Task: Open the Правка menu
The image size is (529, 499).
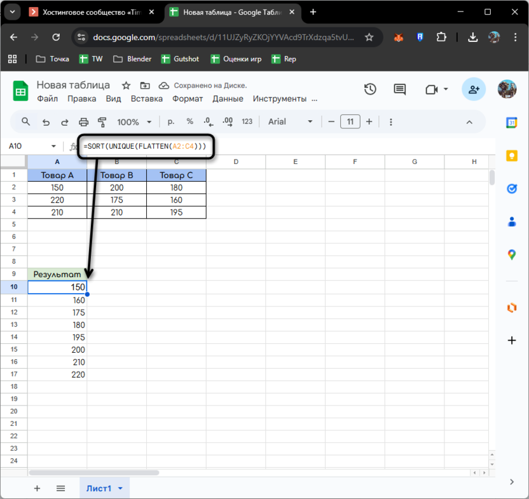Action: (81, 99)
